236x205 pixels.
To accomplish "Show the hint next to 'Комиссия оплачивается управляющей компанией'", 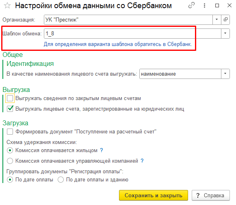I will tap(142, 161).
